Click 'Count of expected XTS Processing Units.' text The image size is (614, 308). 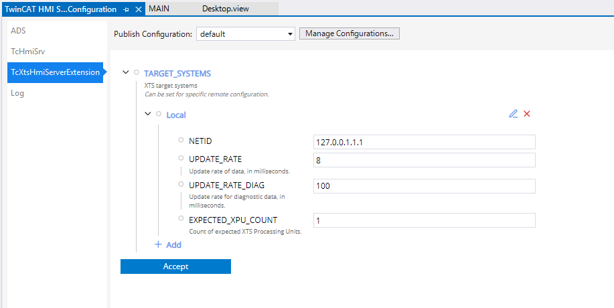click(245, 231)
